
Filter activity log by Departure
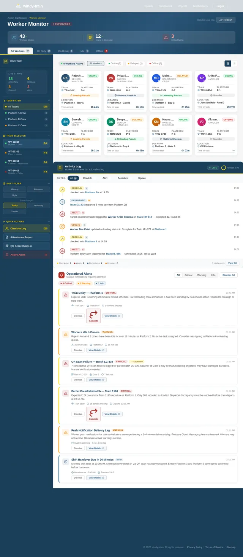point(123,178)
